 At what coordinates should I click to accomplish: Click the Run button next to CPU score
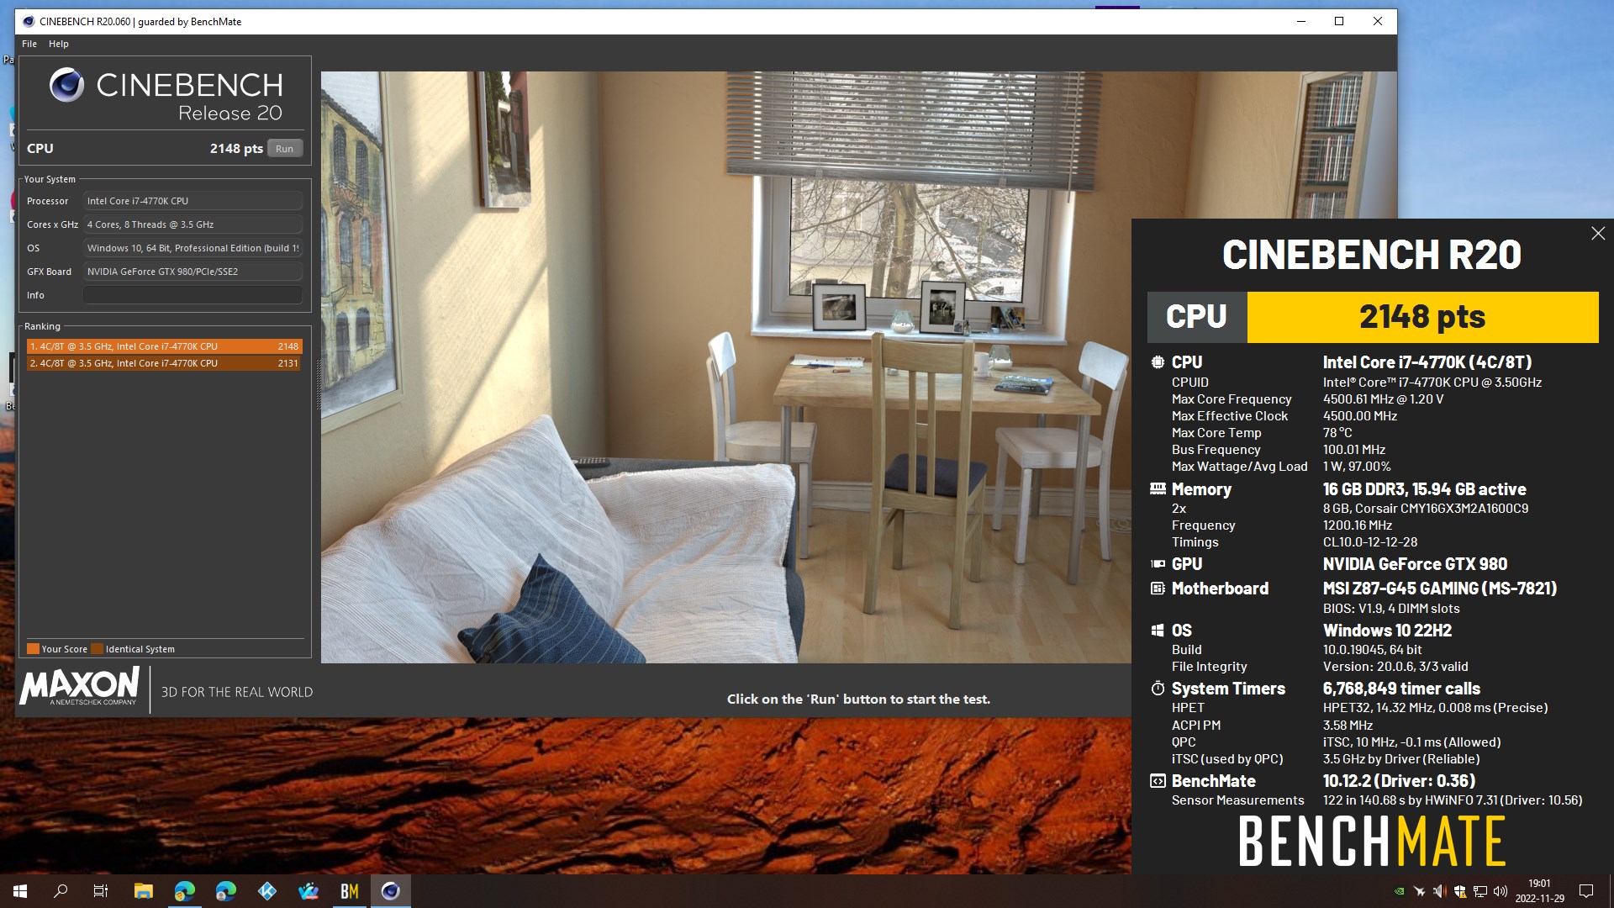(x=285, y=149)
